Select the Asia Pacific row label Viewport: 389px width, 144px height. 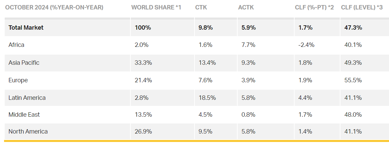(24, 62)
